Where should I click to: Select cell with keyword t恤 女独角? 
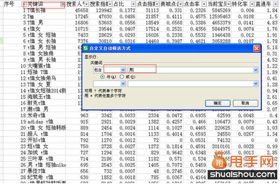pyautogui.click(x=46, y=54)
